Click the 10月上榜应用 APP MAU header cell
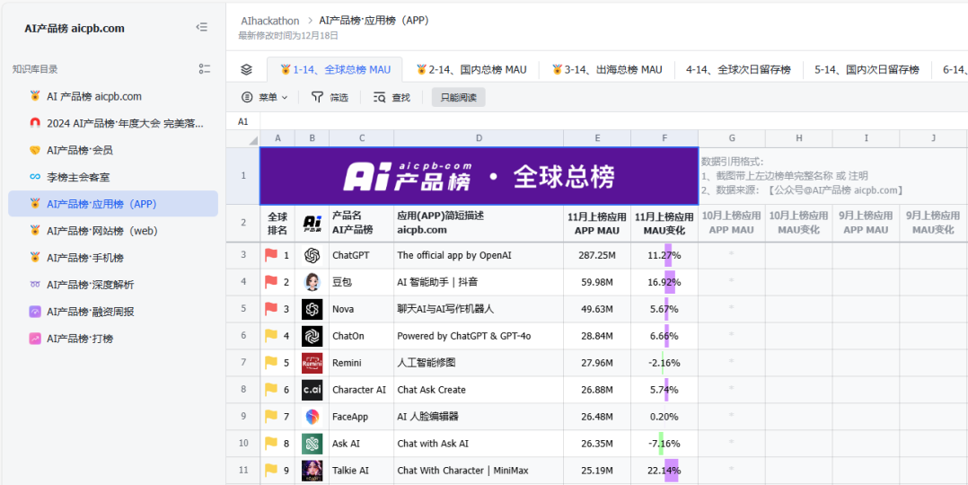The height and width of the screenshot is (485, 968). (732, 223)
